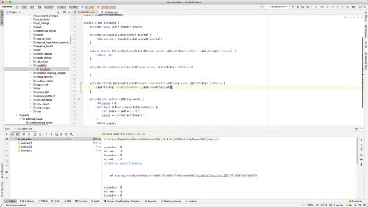Image resolution: width=368 pixels, height=207 pixels.
Task: Click the locate file crosshair icon in Project panel
Action: coord(58,12)
